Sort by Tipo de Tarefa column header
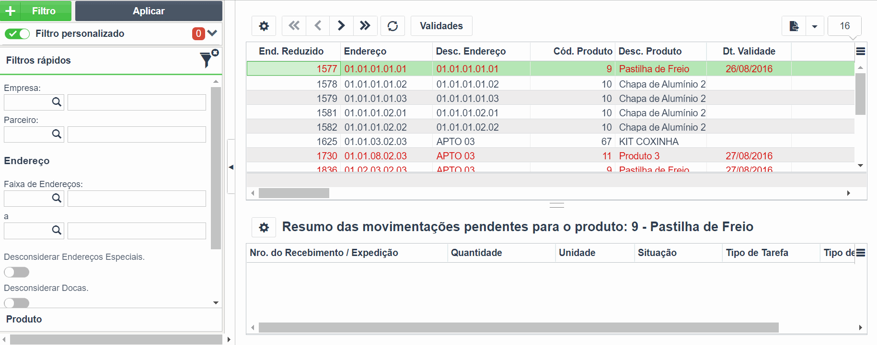Screen dimensions: 877x345 click(x=771, y=253)
